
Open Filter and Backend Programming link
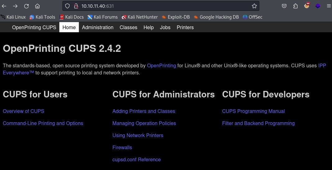[x=258, y=123]
